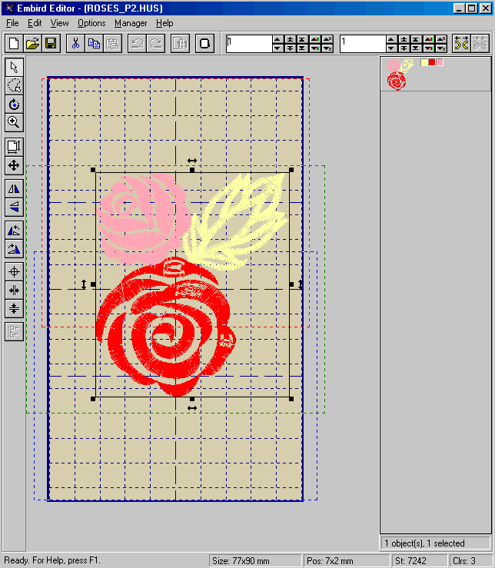Click the Redo arrow icon

(x=156, y=44)
